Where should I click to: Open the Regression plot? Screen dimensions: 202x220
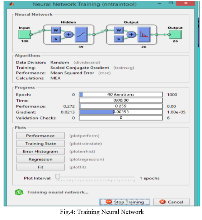tap(41, 159)
